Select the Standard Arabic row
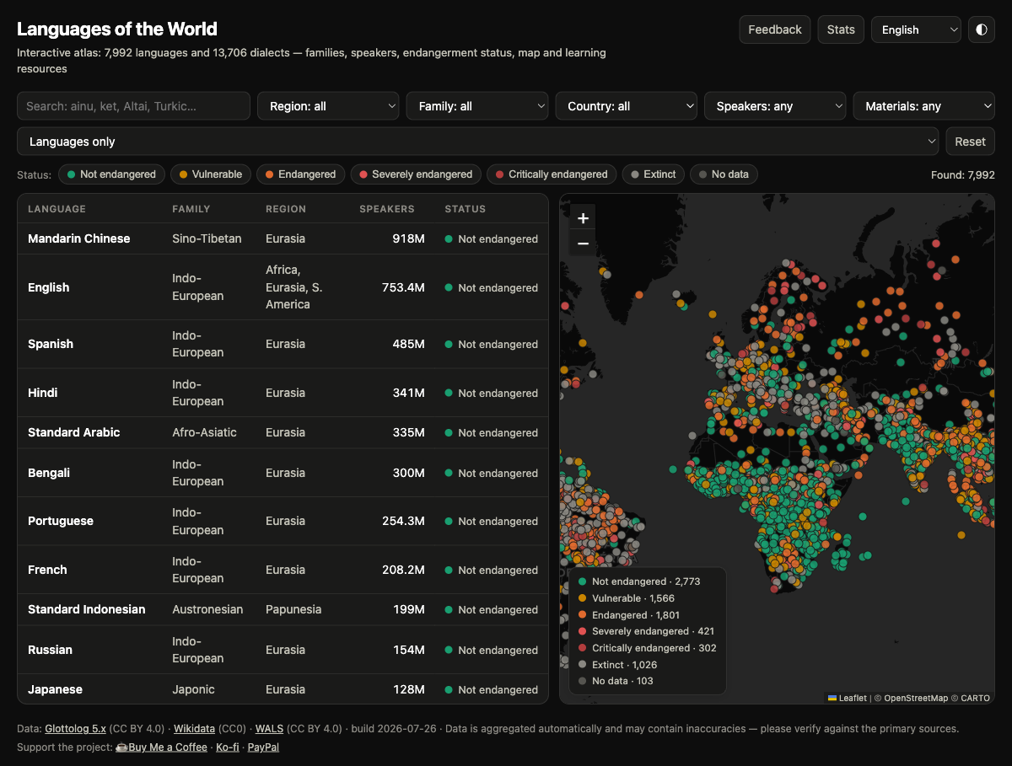This screenshot has height=766, width=1012. [283, 432]
